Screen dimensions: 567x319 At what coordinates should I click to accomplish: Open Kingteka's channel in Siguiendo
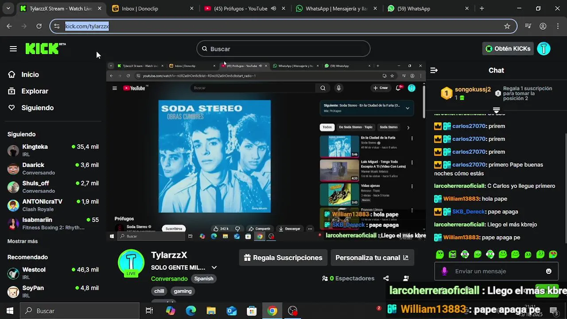[53, 150]
